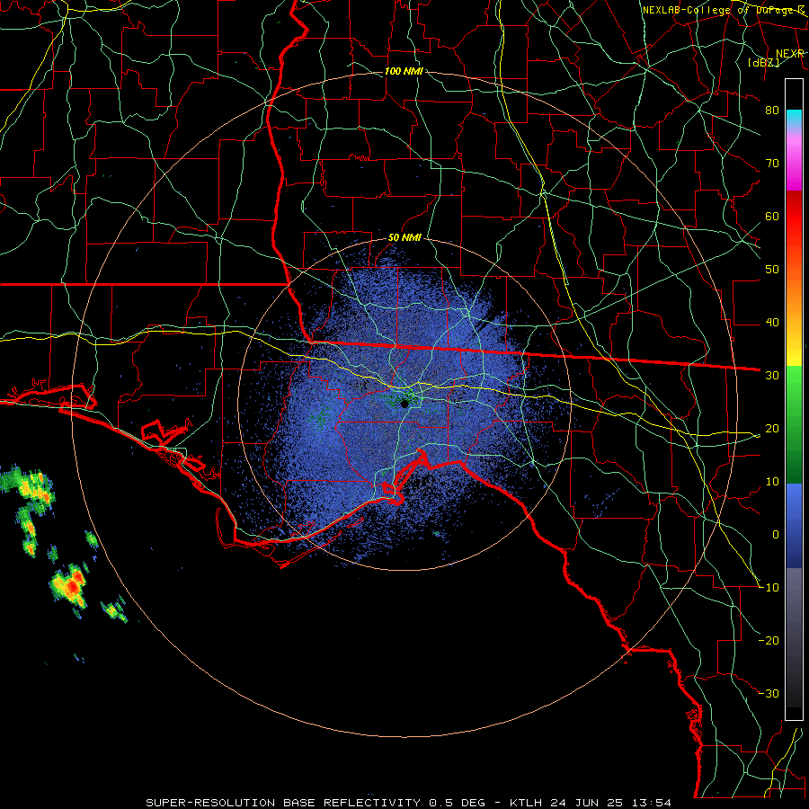Image resolution: width=809 pixels, height=809 pixels.
Task: Click the -10 value on dBZ scale
Action: point(769,588)
